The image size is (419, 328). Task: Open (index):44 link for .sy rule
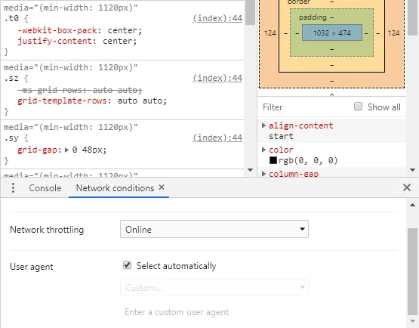(x=217, y=138)
